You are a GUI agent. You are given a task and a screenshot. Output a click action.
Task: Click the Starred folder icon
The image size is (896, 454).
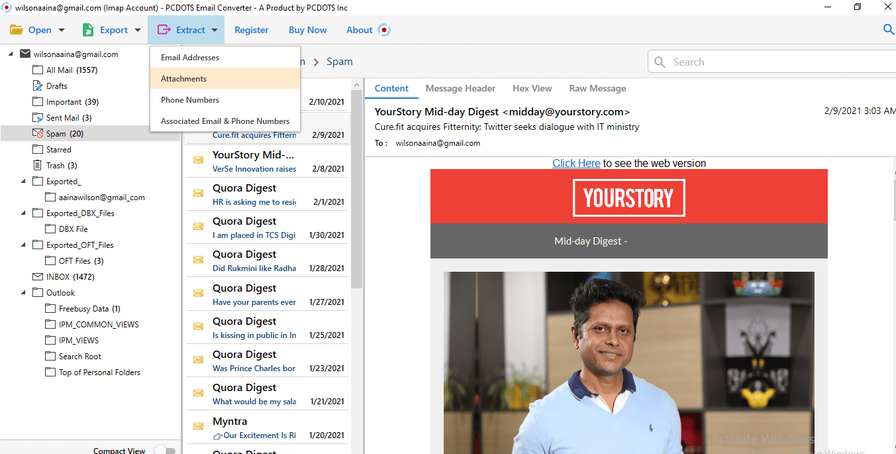click(38, 149)
